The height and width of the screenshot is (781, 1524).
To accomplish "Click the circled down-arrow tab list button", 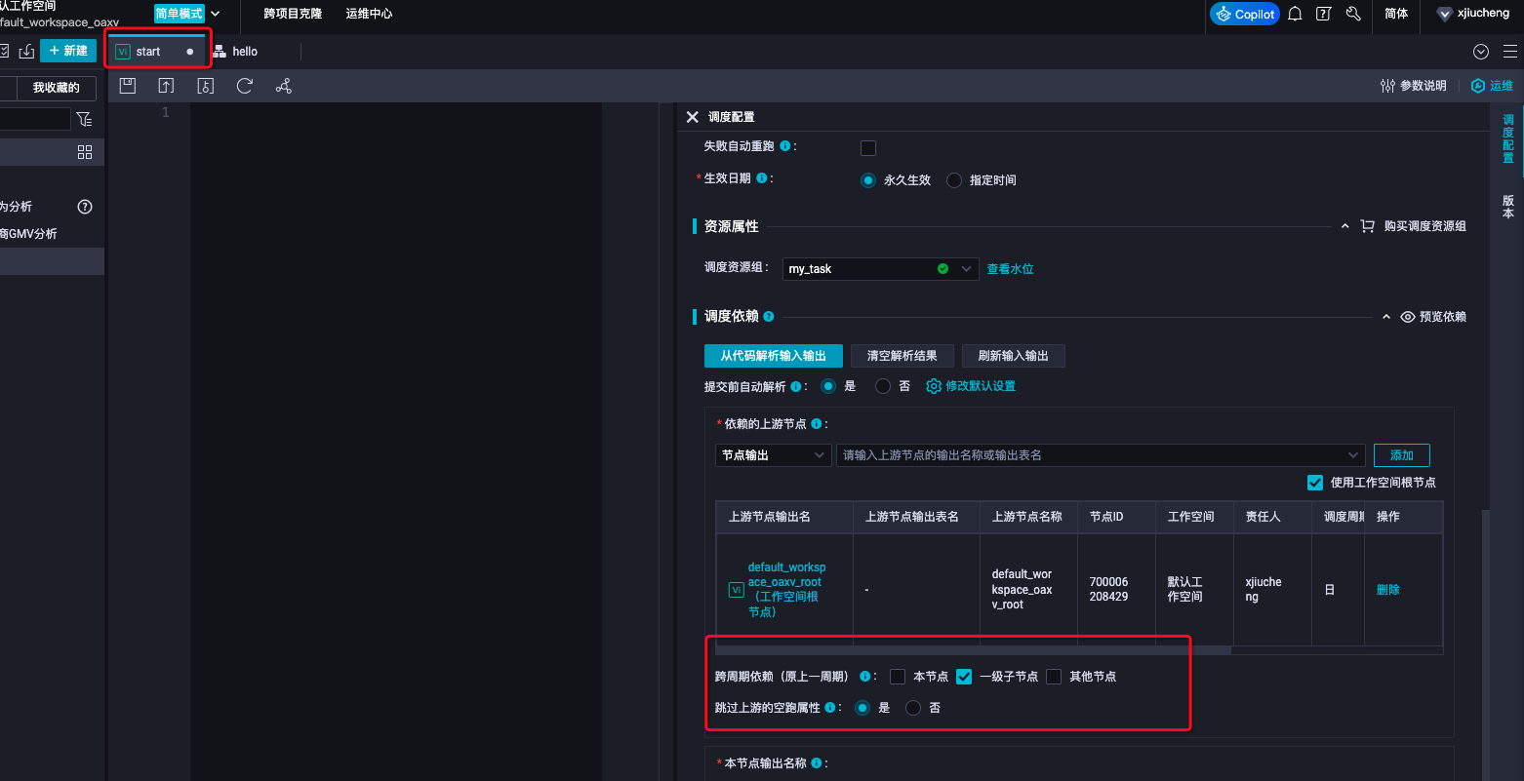I will coord(1481,52).
